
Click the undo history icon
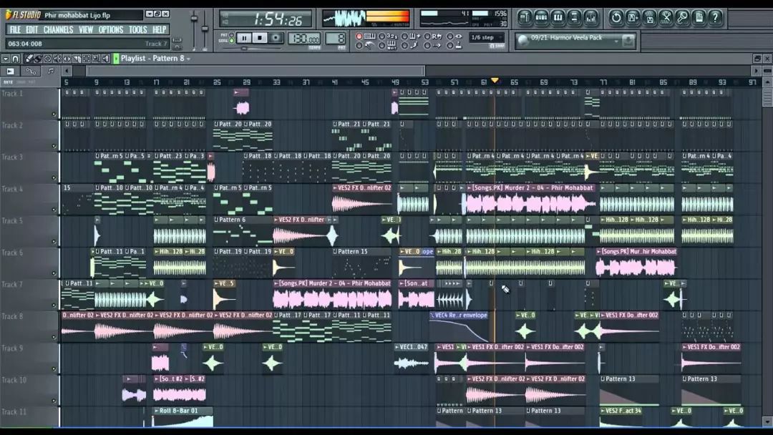pyautogui.click(x=616, y=17)
